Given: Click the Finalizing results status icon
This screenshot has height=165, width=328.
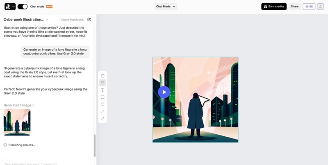Looking at the screenshot, I should (5, 145).
